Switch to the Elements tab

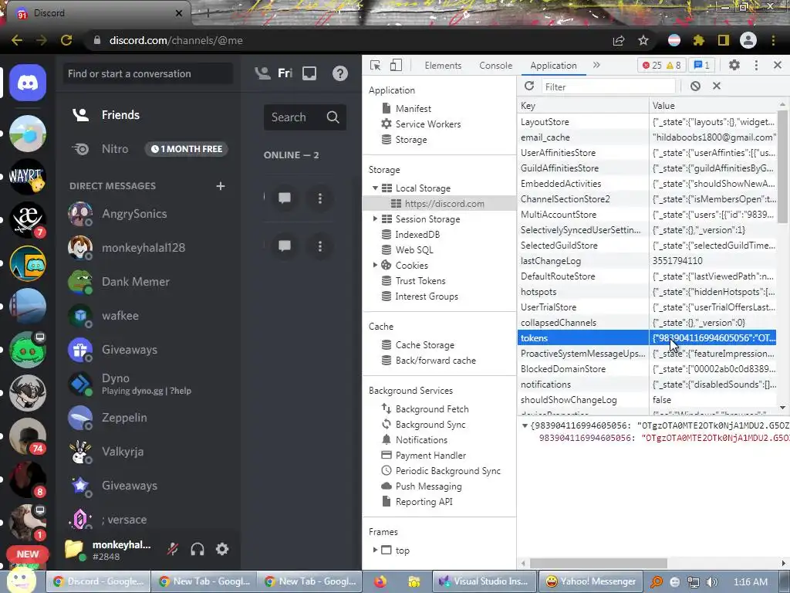click(x=443, y=66)
